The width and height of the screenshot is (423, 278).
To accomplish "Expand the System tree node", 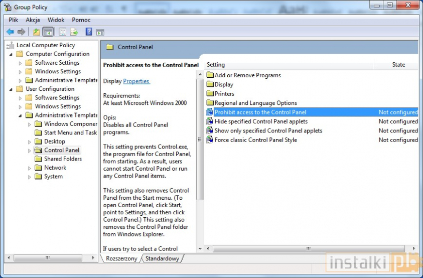I will [30, 177].
